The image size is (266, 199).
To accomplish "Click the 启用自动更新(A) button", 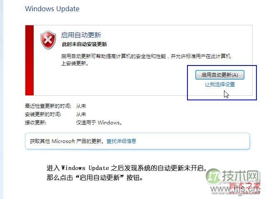I will click(x=220, y=75).
